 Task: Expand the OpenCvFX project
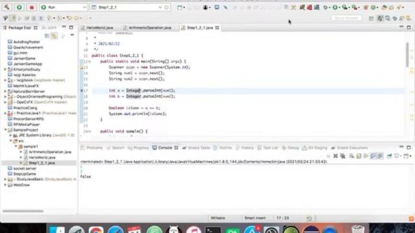(x=5, y=102)
